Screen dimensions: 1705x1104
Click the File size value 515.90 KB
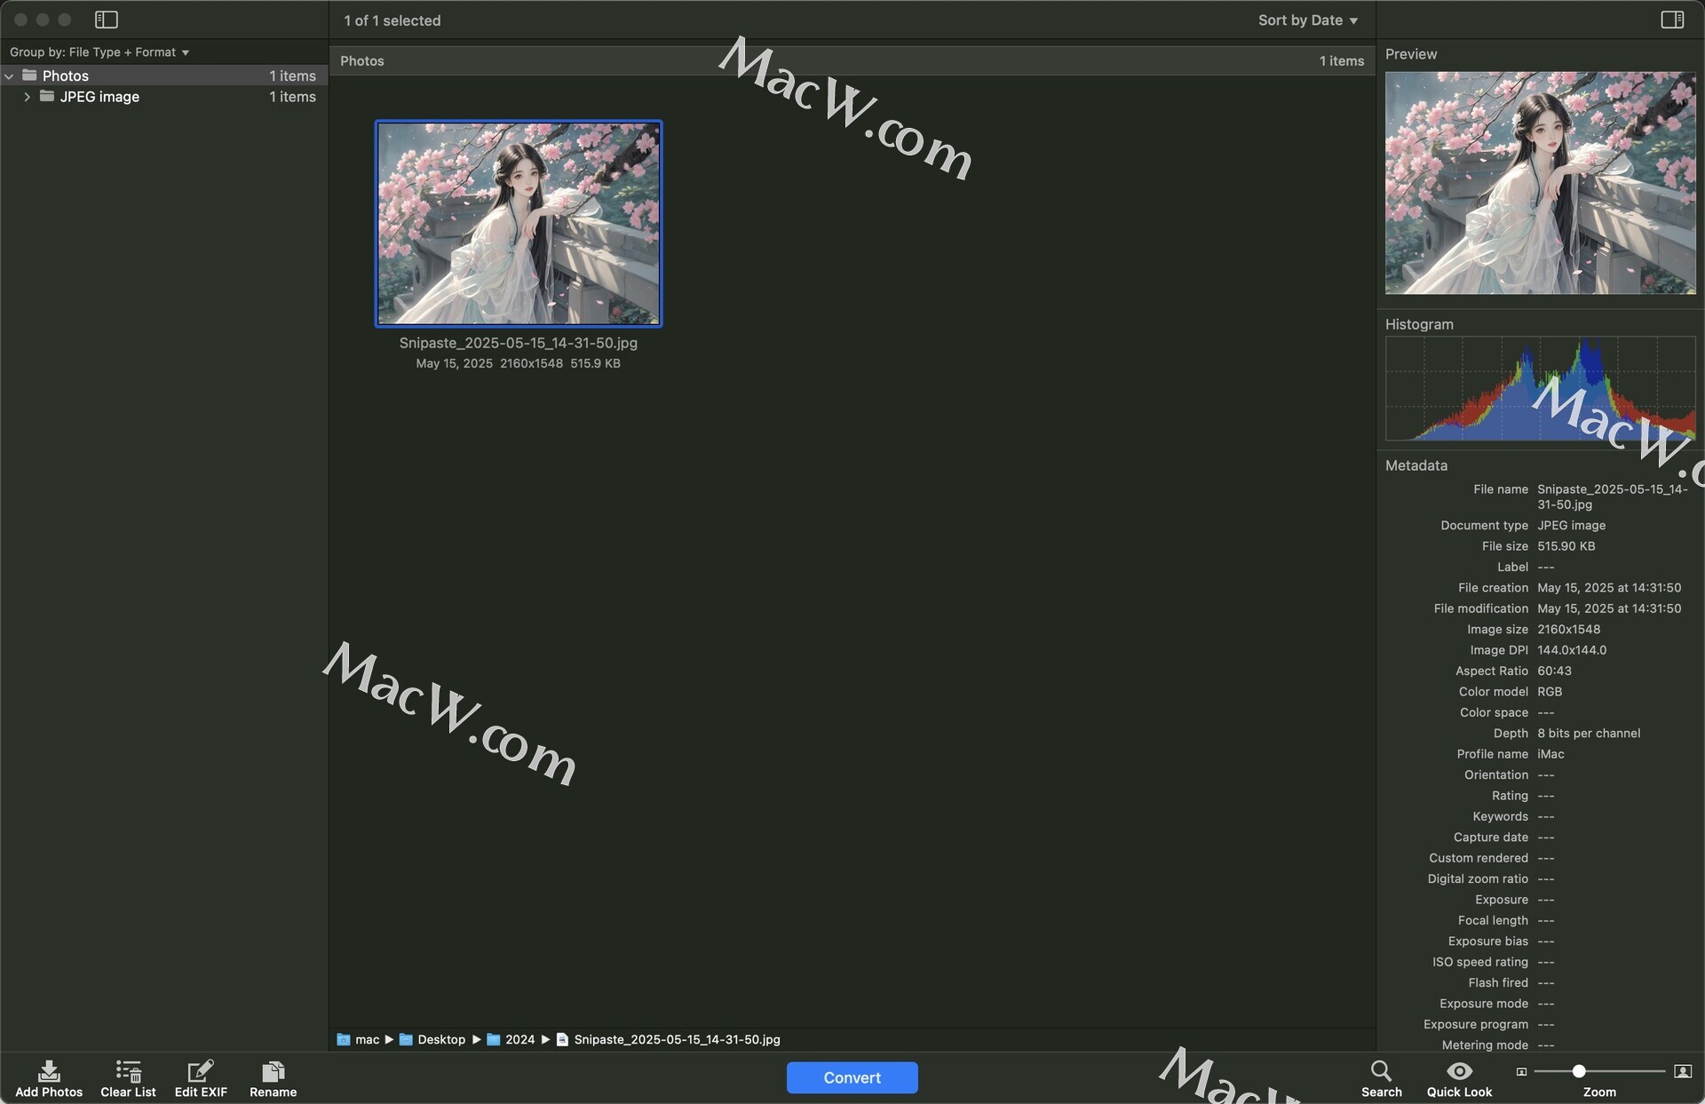coord(1566,546)
